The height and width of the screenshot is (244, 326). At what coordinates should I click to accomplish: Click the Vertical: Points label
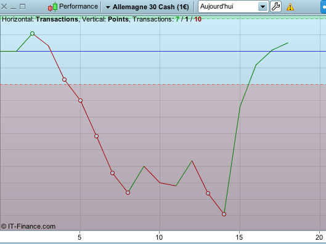pos(105,19)
